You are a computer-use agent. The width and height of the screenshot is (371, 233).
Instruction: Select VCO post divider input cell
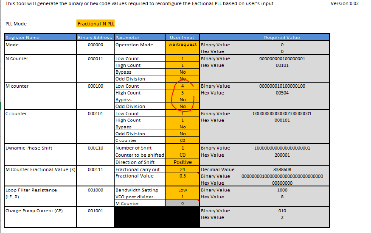click(183, 197)
